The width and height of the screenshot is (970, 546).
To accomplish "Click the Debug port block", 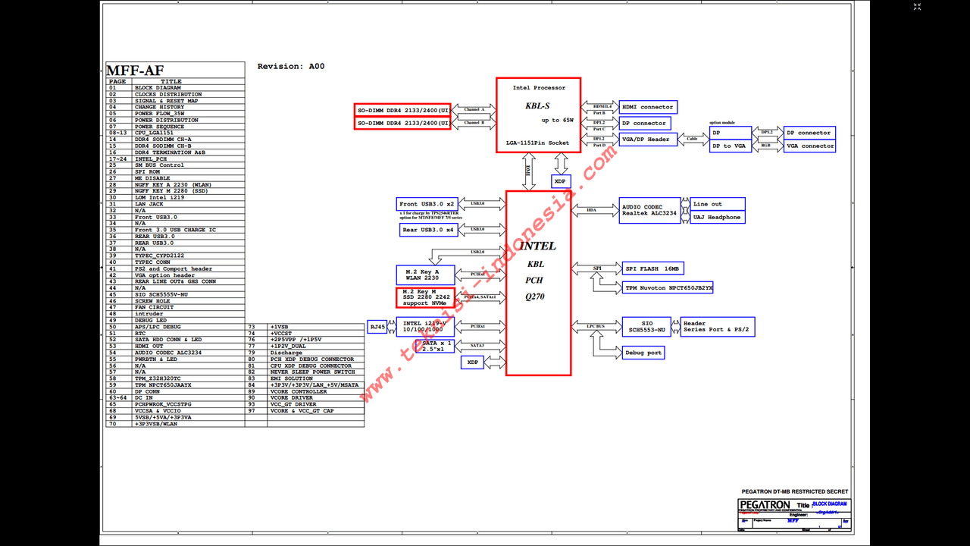I will pyautogui.click(x=643, y=352).
